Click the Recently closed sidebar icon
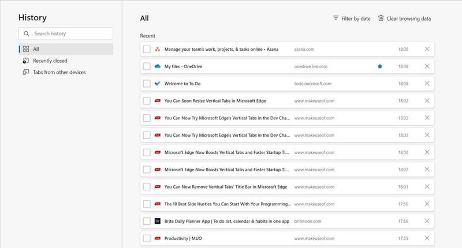 click(x=26, y=61)
